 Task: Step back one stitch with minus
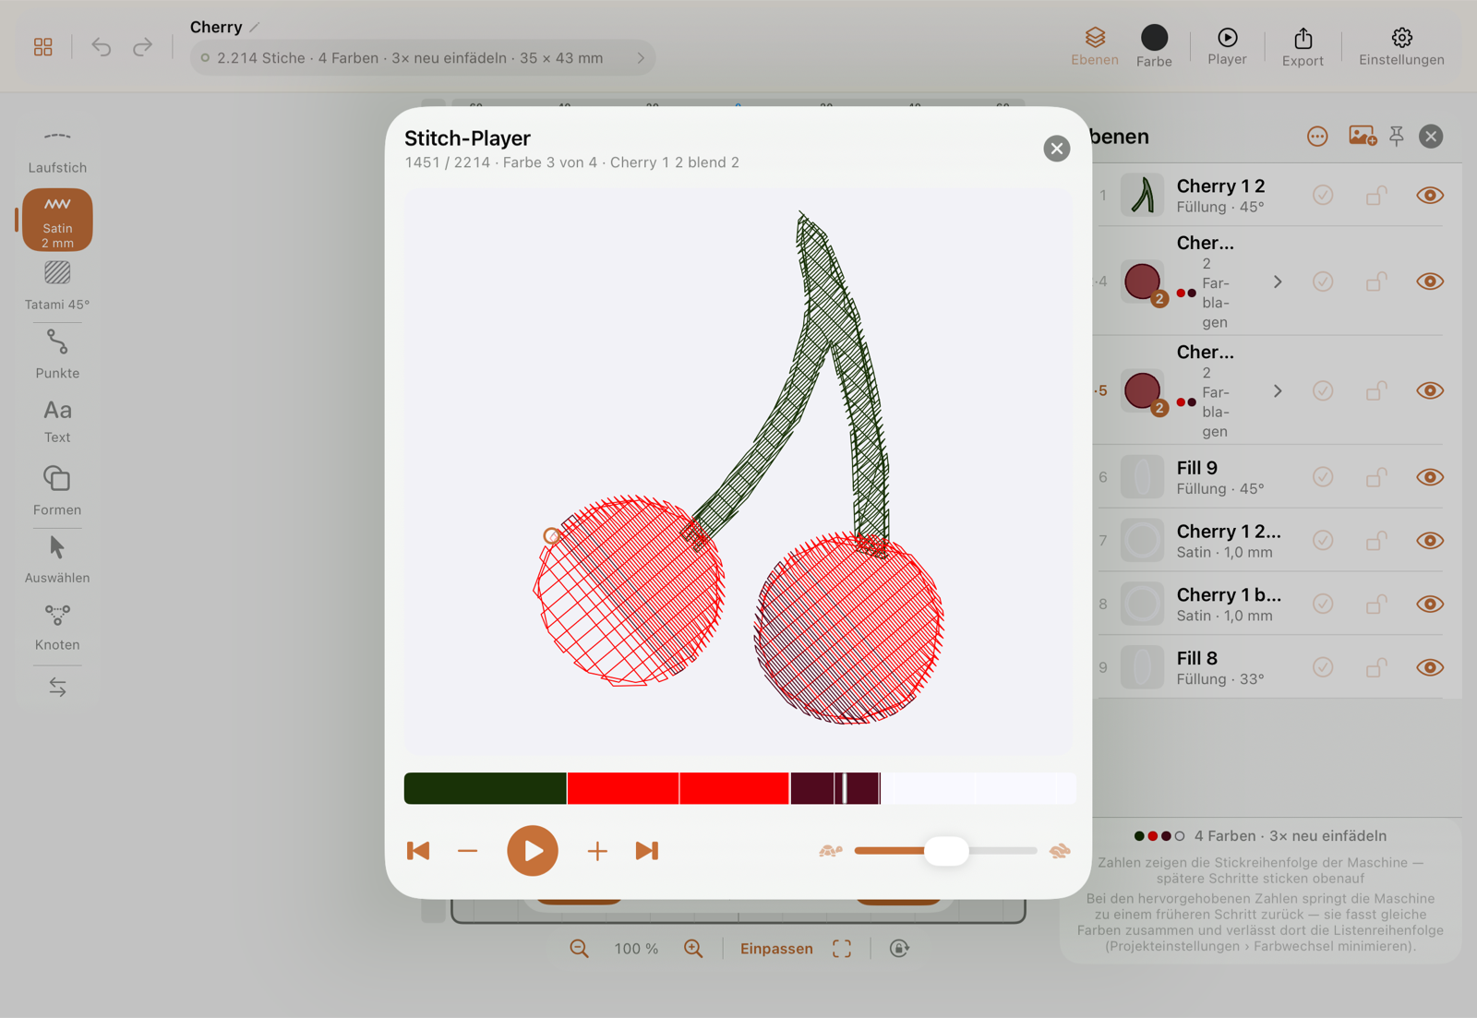[468, 851]
